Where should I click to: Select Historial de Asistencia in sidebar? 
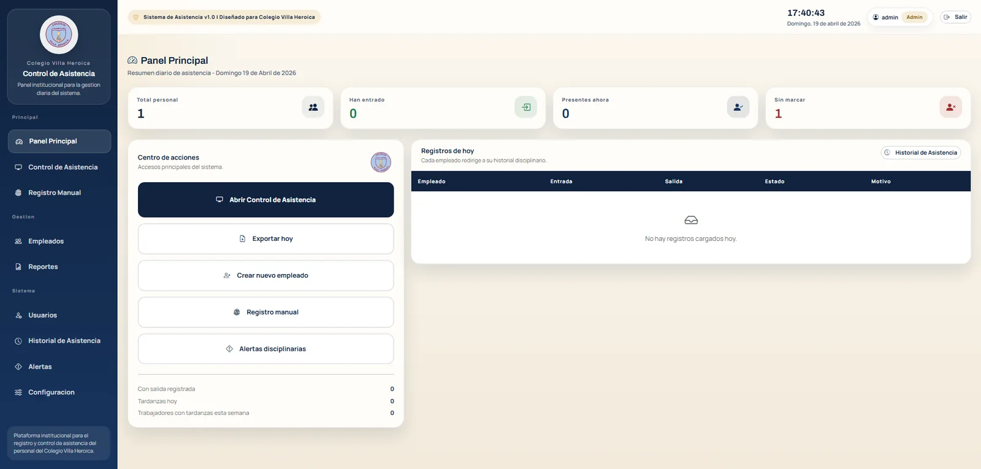coord(59,341)
